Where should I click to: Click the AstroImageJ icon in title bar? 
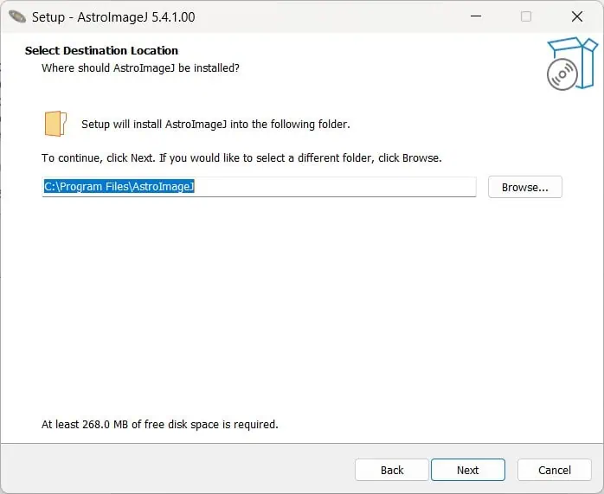17,16
